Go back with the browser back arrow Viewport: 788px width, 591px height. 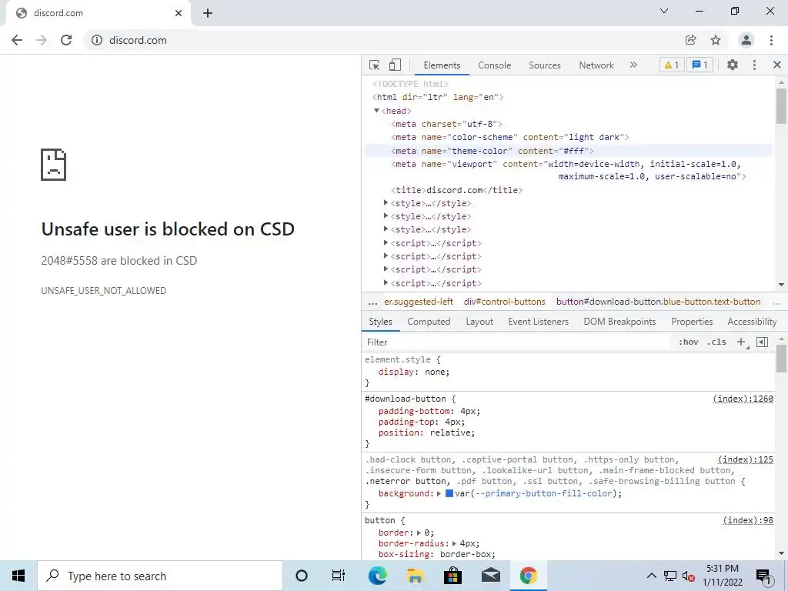coord(17,40)
